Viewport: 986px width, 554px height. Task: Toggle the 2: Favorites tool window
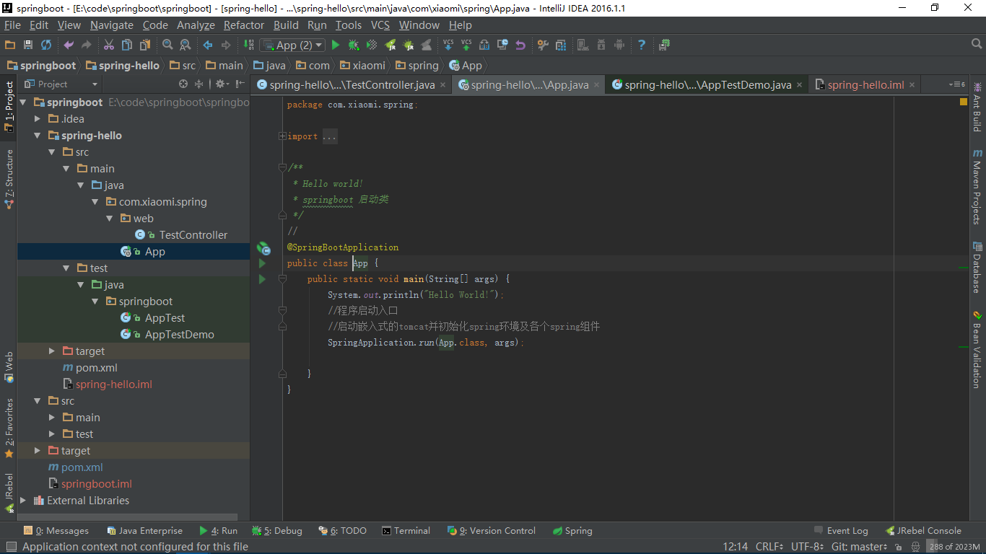coord(9,428)
